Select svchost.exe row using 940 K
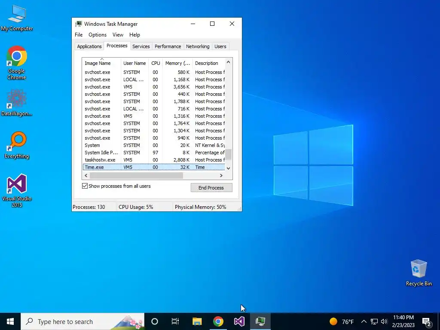This screenshot has width=440, height=330. (154, 138)
